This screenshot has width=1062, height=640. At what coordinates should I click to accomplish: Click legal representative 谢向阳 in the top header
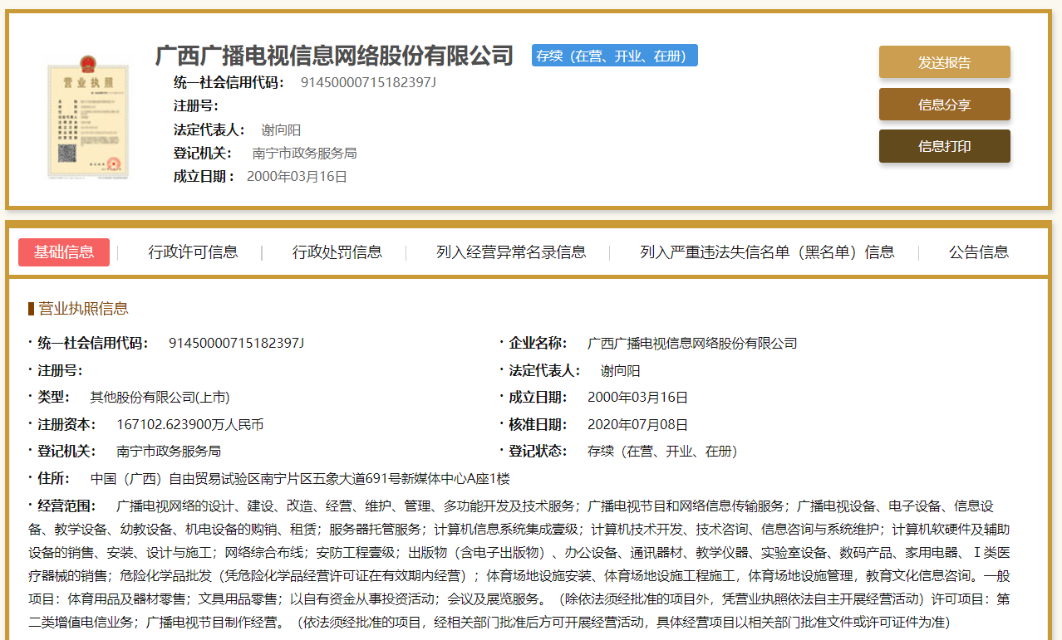pos(281,129)
